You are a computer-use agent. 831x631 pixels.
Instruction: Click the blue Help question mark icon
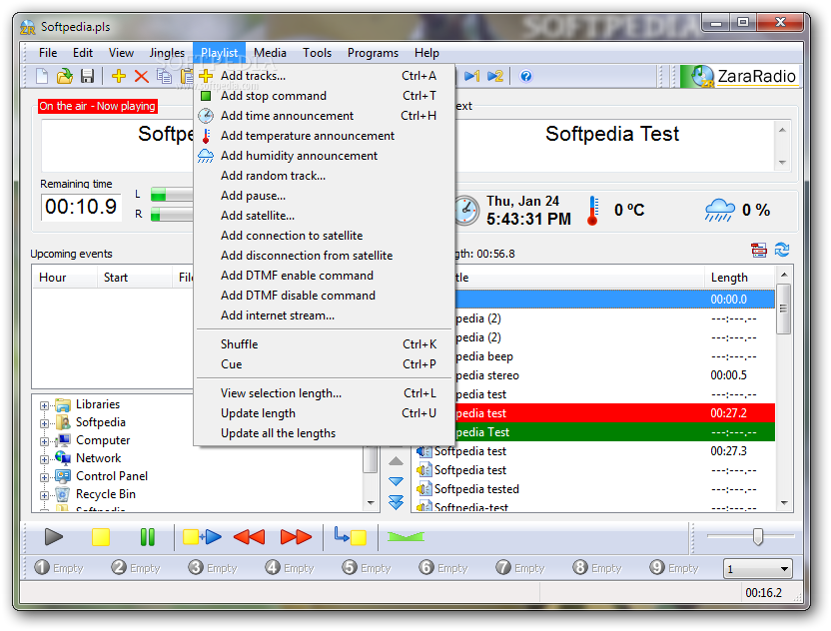(525, 76)
